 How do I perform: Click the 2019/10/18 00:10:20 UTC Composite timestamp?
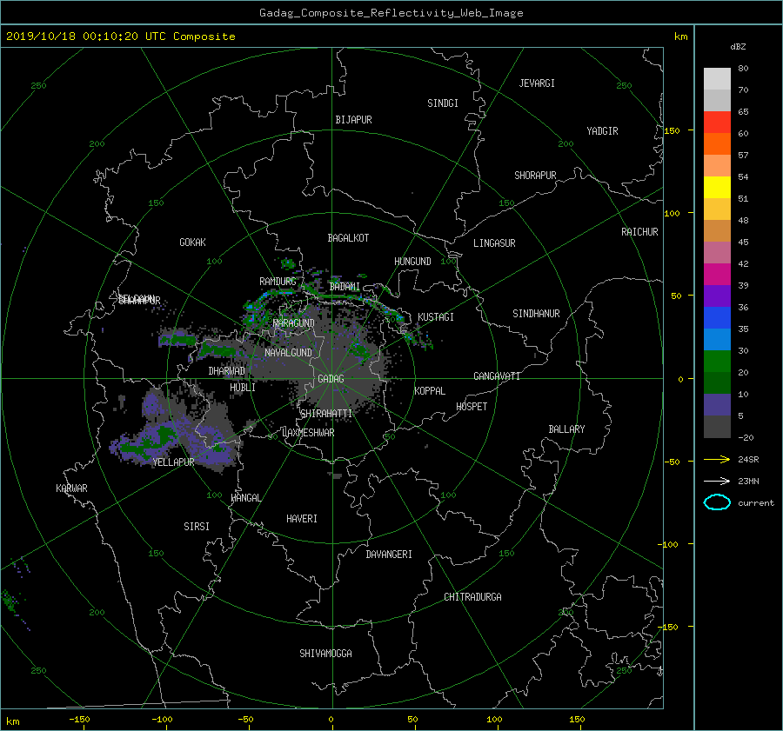(120, 37)
